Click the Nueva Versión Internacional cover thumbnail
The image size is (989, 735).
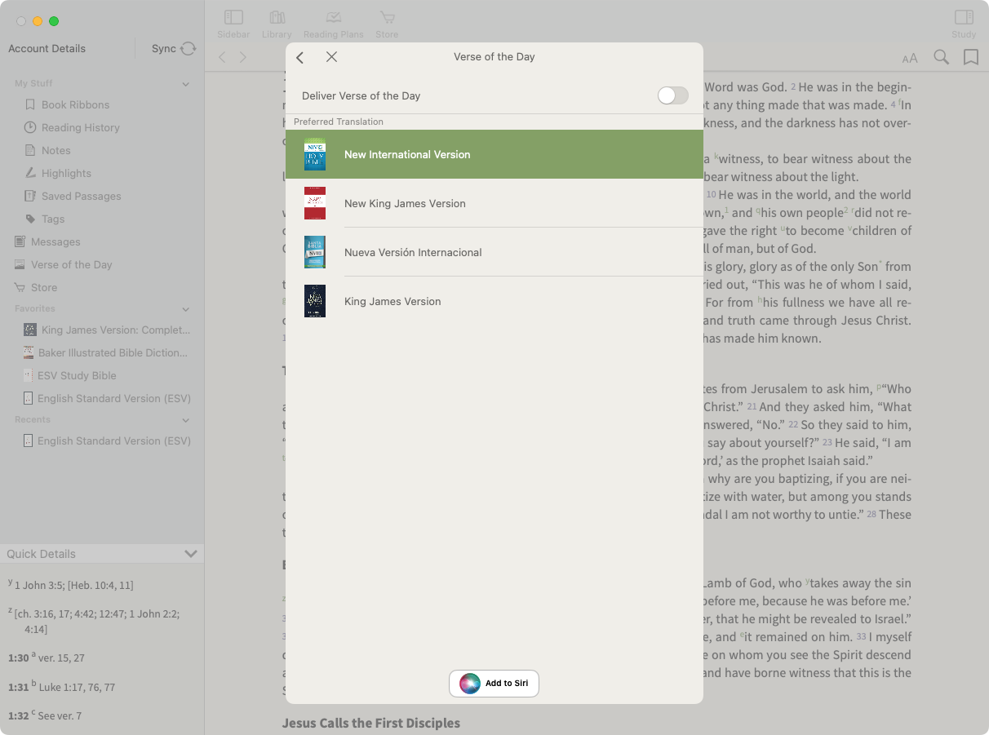pyautogui.click(x=315, y=252)
